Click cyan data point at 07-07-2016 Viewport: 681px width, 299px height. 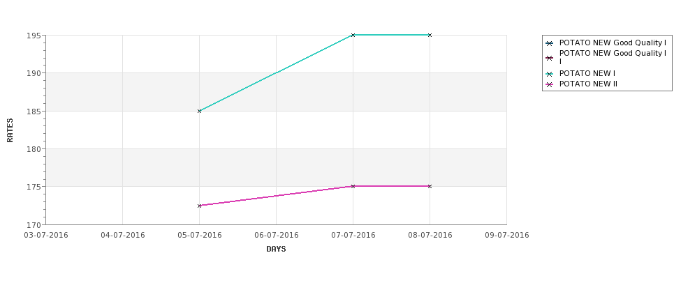click(353, 35)
